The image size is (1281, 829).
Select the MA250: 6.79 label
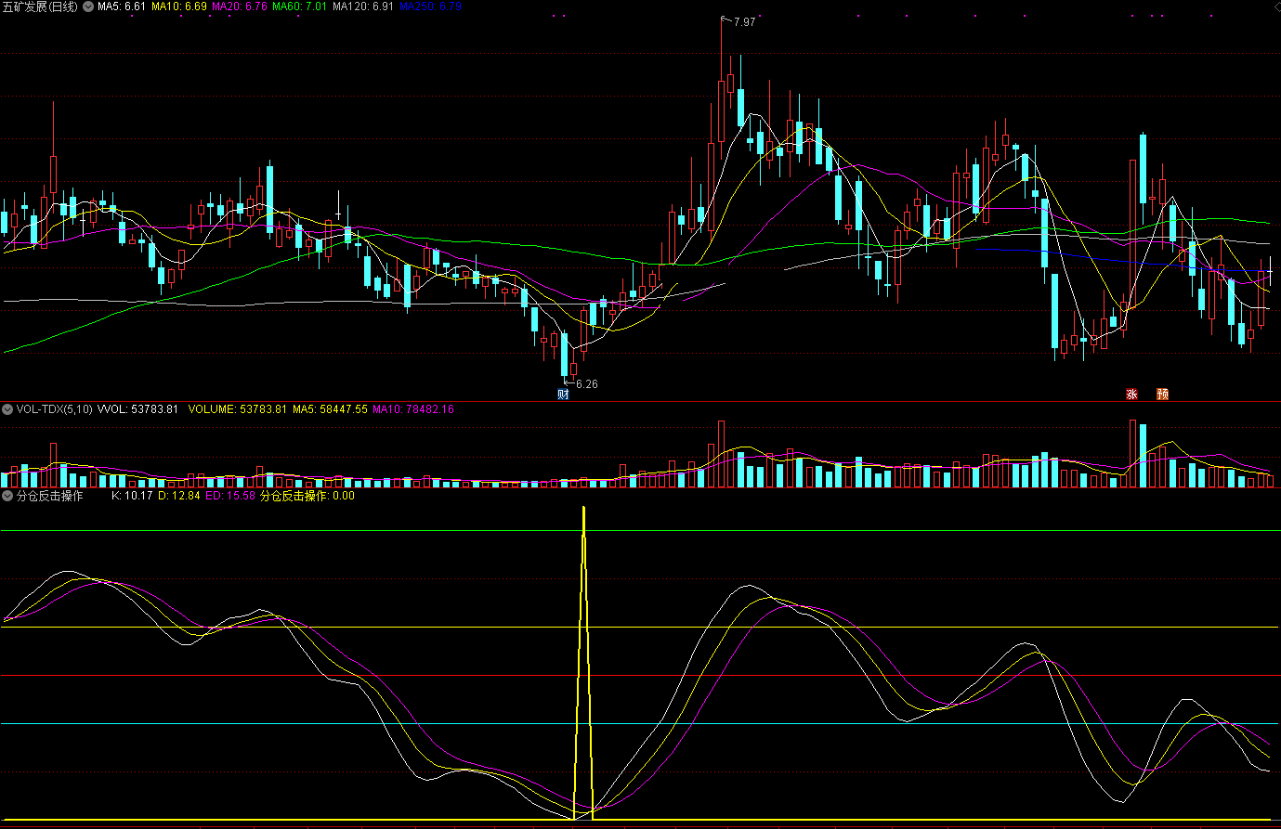430,6
